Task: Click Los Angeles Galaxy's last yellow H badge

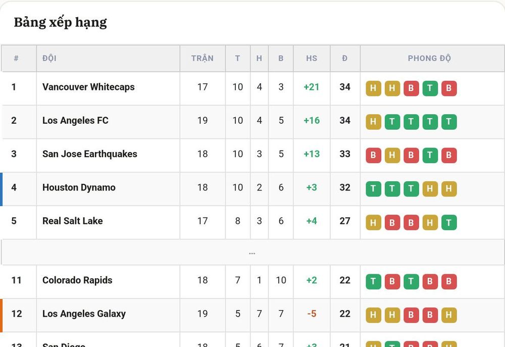Action: coord(449,315)
